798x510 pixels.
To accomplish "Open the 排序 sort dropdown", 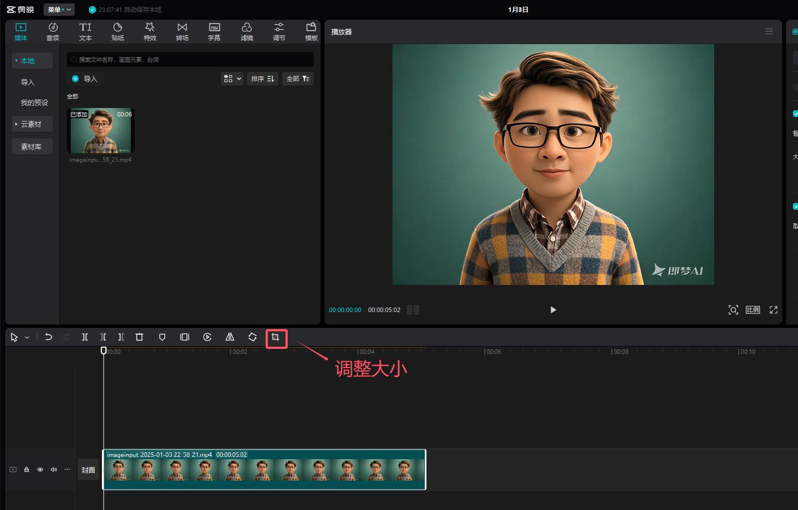I will pos(262,79).
